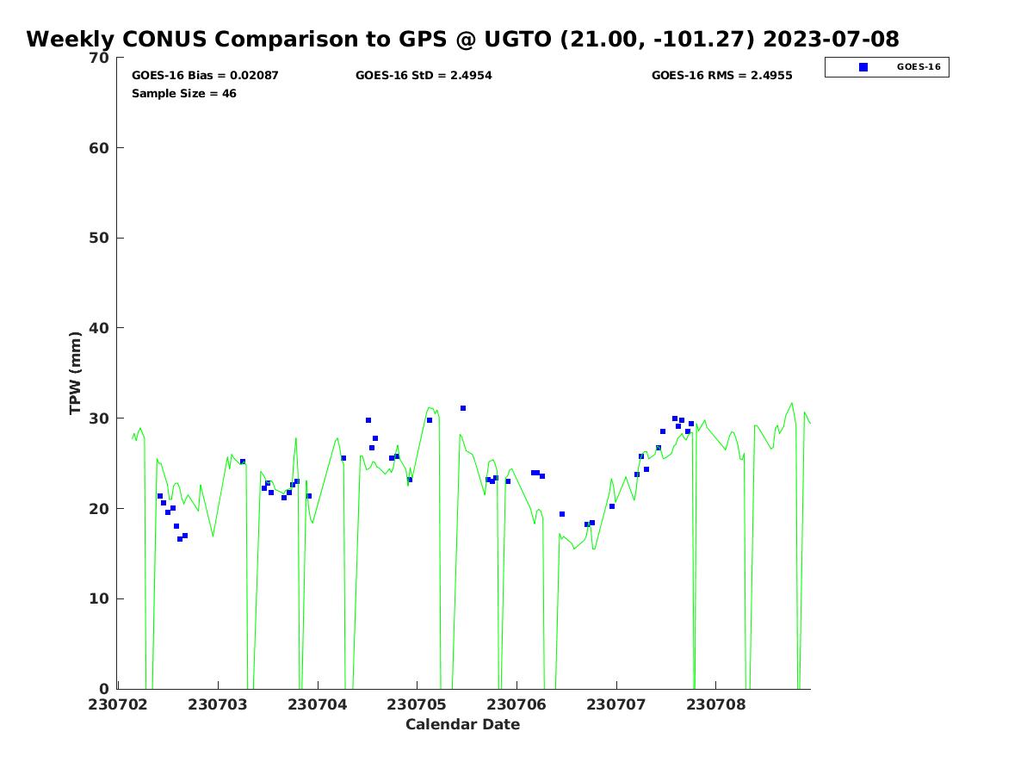Select the 230705 date tick label
The height and width of the screenshot is (775, 1033).
click(x=417, y=704)
